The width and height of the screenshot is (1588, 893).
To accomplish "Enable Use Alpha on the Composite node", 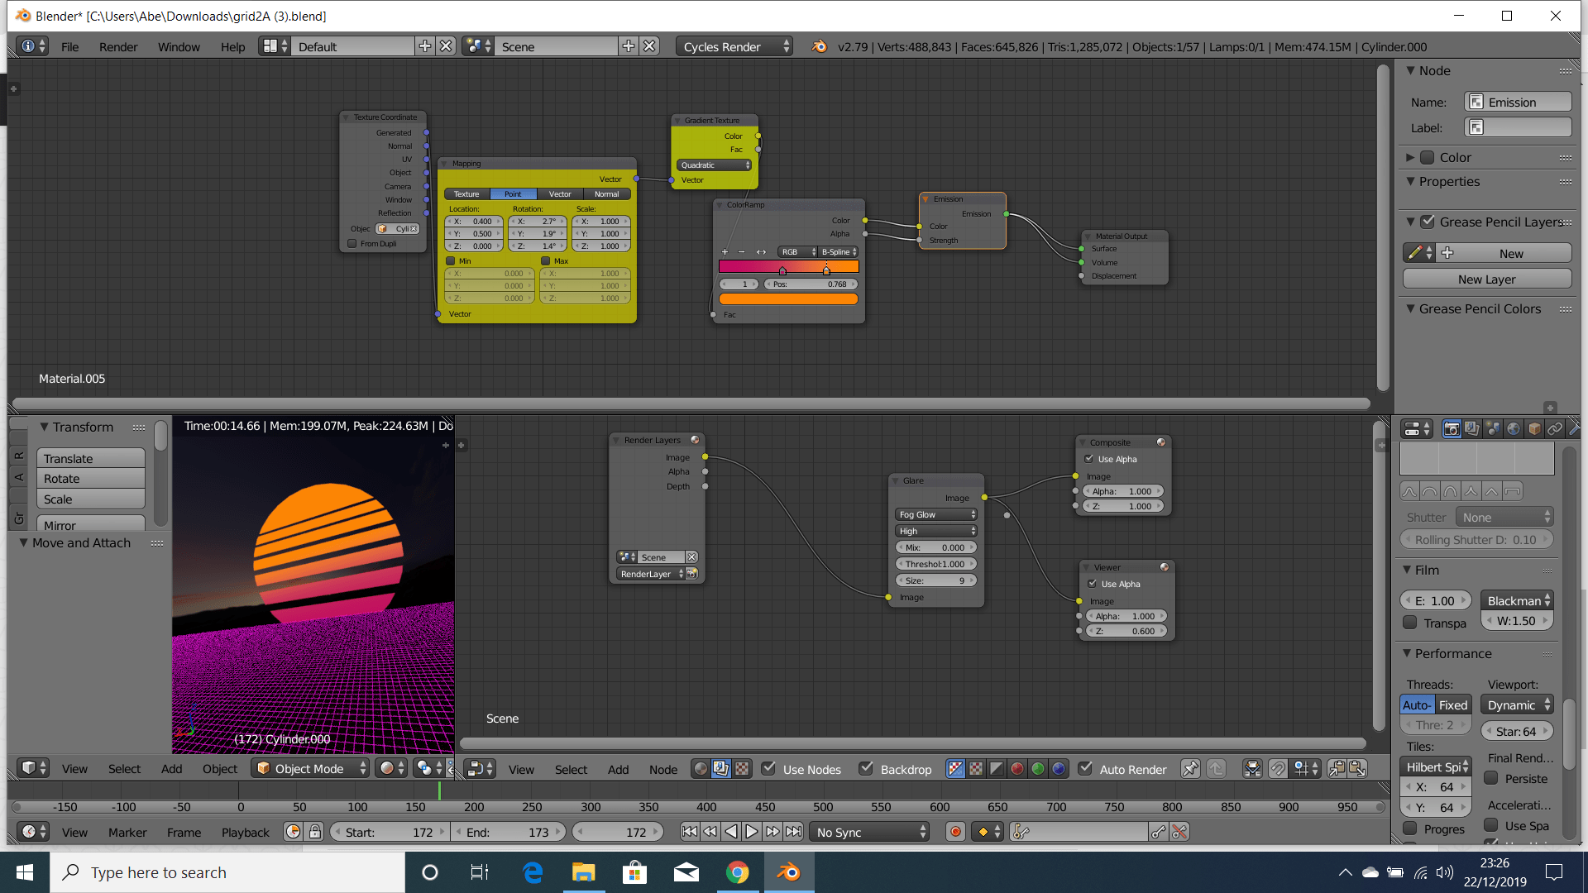I will click(x=1090, y=459).
